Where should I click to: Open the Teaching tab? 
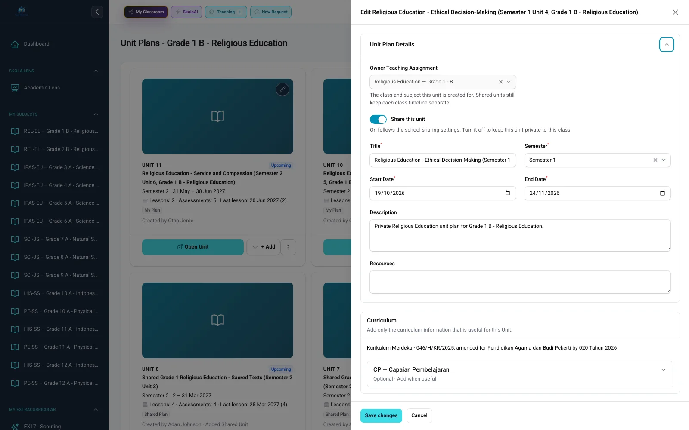click(226, 12)
